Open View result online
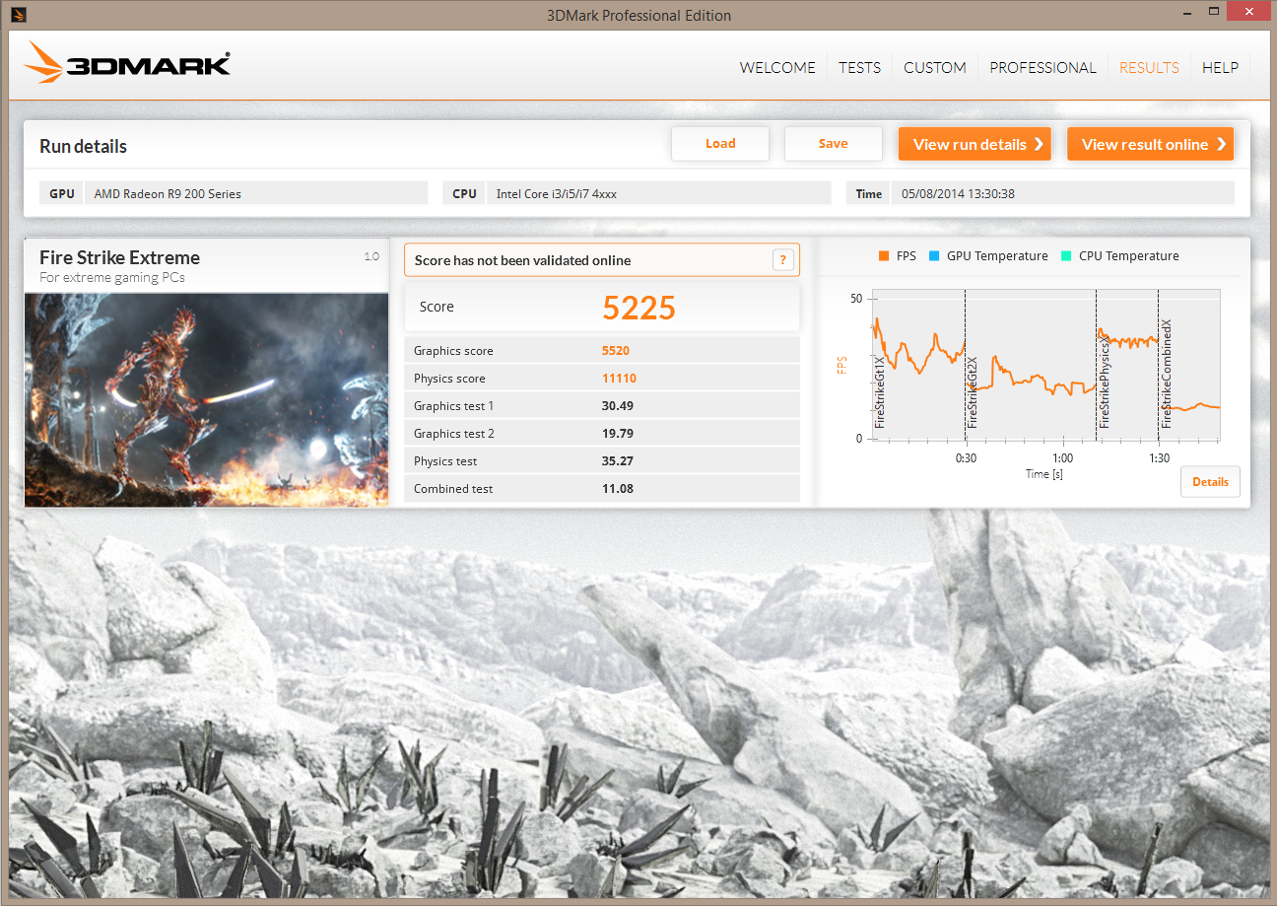The image size is (1277, 906). (1151, 144)
